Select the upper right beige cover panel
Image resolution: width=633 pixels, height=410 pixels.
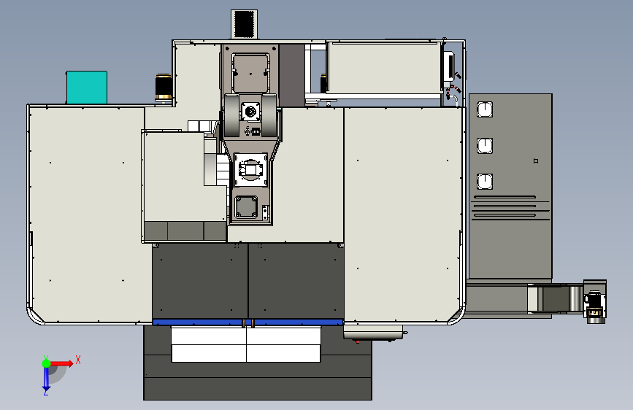(384, 67)
